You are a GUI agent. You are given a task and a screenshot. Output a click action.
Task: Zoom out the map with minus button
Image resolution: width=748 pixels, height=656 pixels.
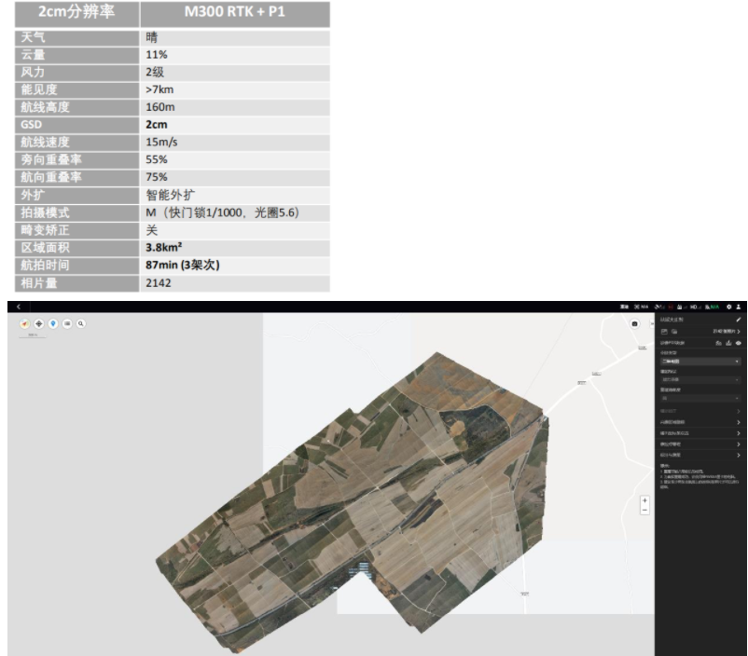[x=644, y=510]
